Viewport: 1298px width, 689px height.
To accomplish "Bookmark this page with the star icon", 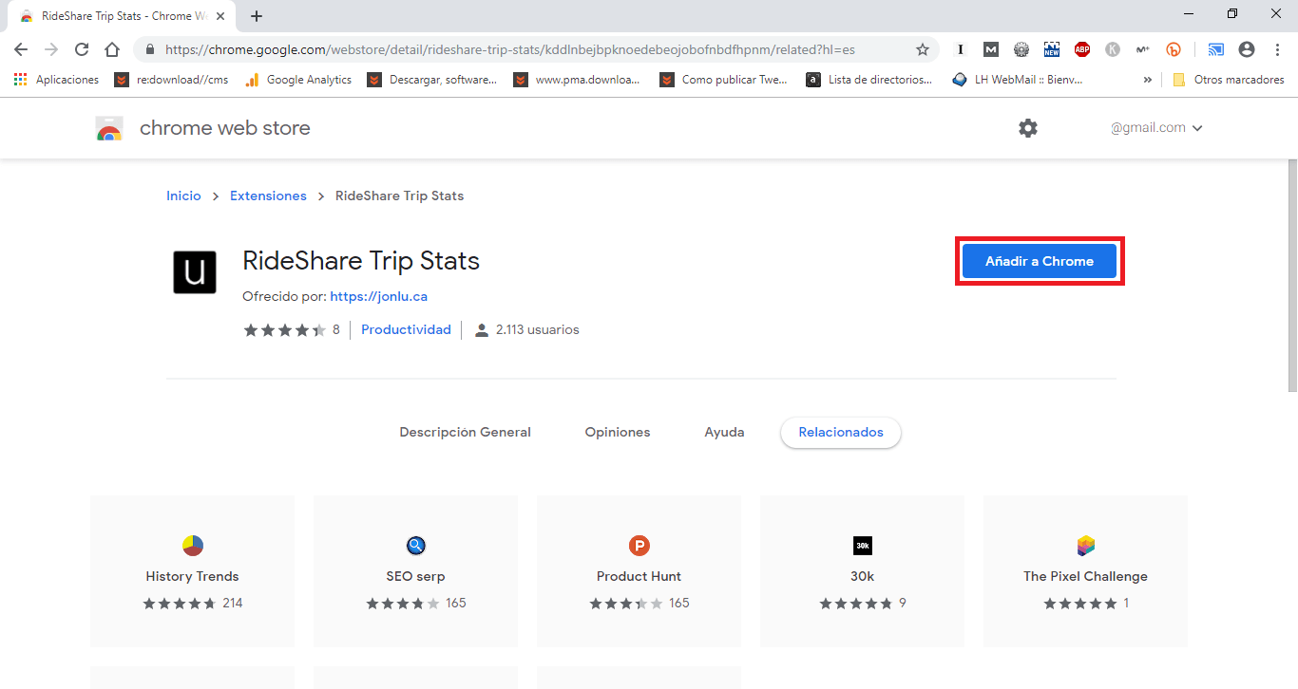I will point(922,49).
